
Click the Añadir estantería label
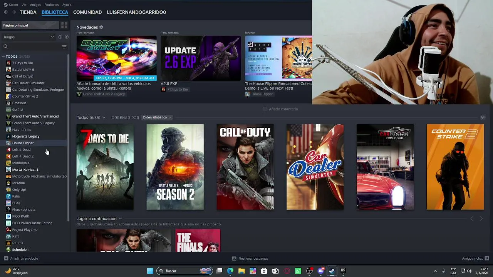point(283,109)
